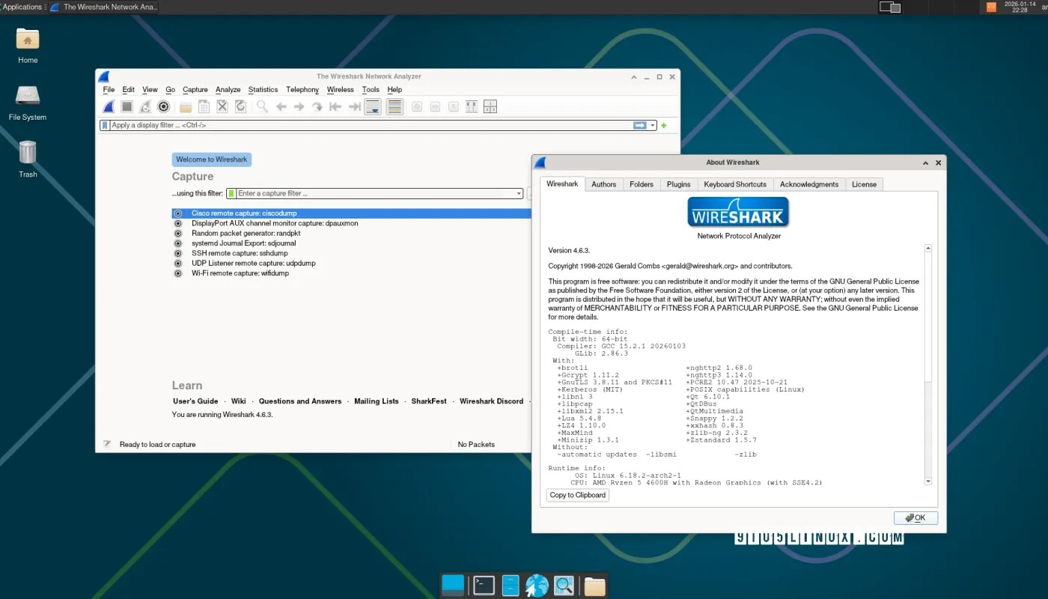Screen dimensions: 1048x599
Task: Toggle auto-scroll packet list in toolbar
Action: tap(372, 106)
